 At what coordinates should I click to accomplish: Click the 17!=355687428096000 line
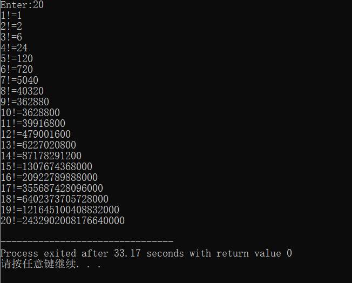pyautogui.click(x=52, y=188)
